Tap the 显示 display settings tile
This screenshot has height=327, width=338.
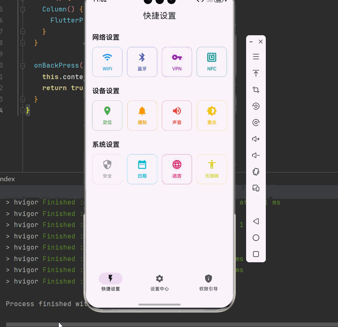(212, 115)
